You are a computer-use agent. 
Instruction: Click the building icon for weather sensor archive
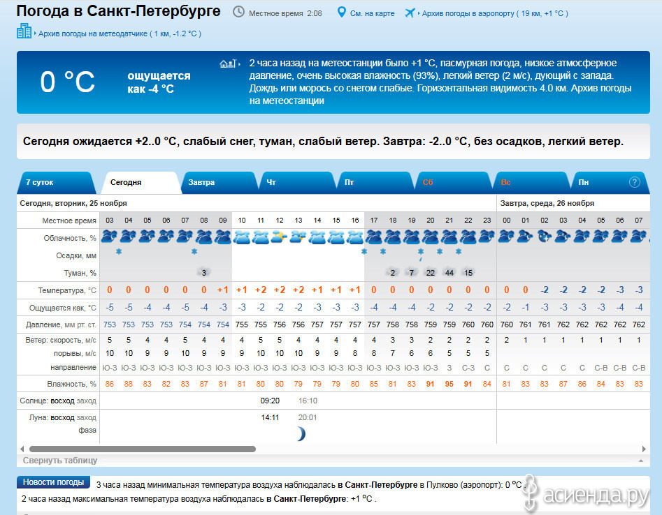pos(24,31)
